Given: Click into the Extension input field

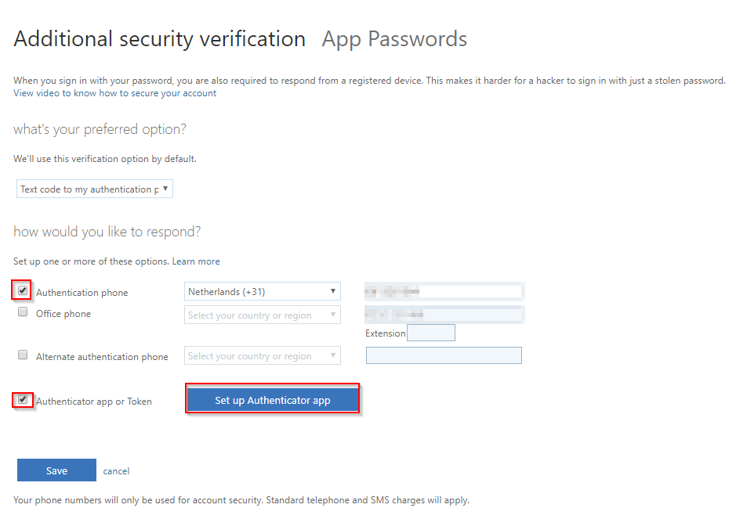Looking at the screenshot, I should click(x=431, y=333).
